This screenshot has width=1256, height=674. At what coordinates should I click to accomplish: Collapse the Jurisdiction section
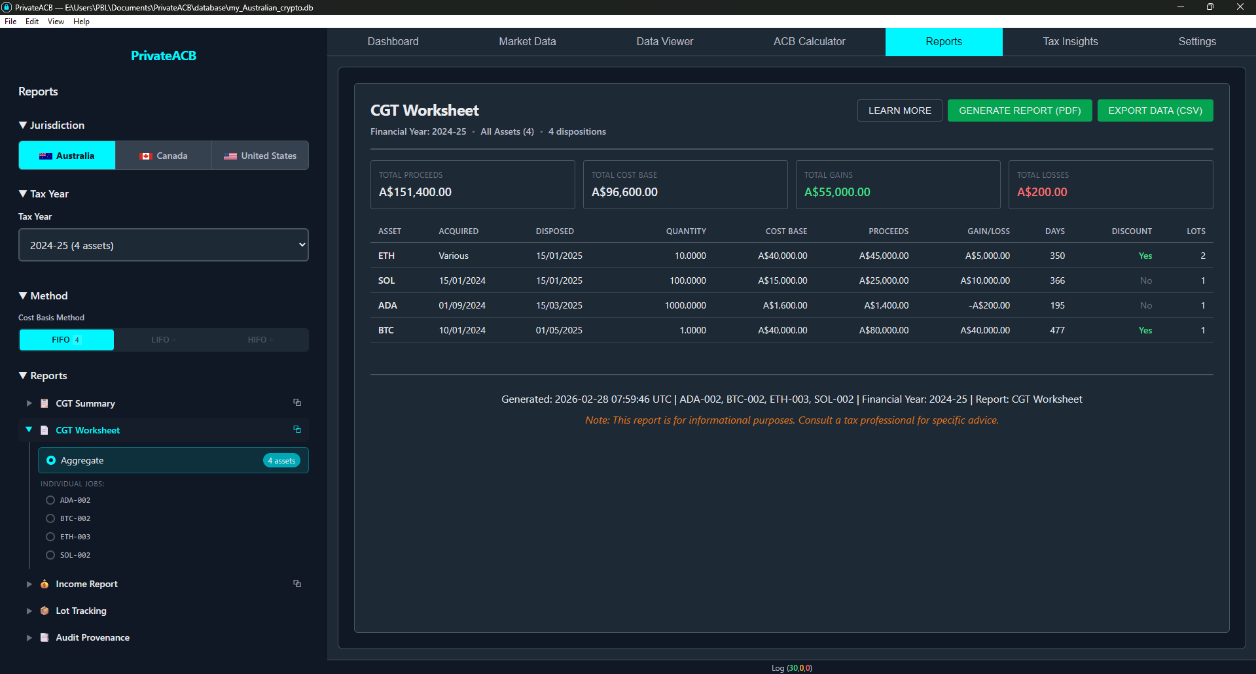click(24, 125)
